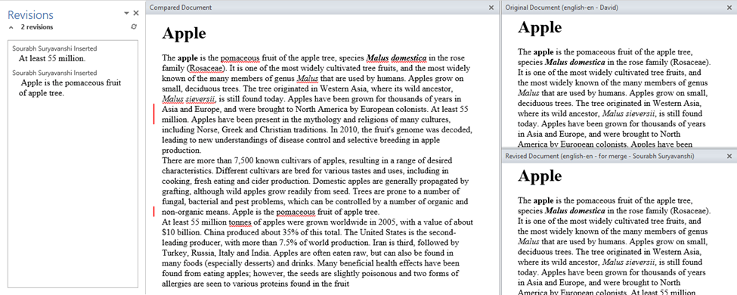Click the 'Revisions' pane title
Screen dimensions: 737x295
point(30,15)
